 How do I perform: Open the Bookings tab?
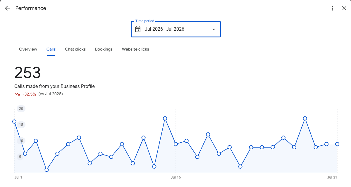104,49
